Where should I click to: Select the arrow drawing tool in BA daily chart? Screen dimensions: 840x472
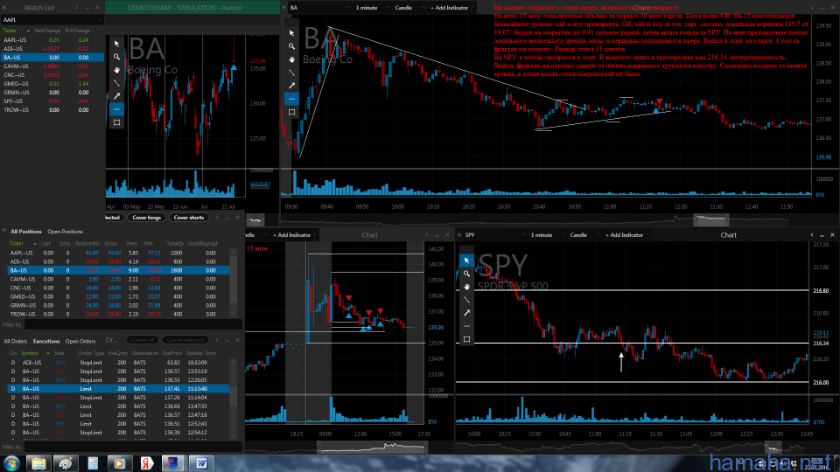click(x=116, y=96)
